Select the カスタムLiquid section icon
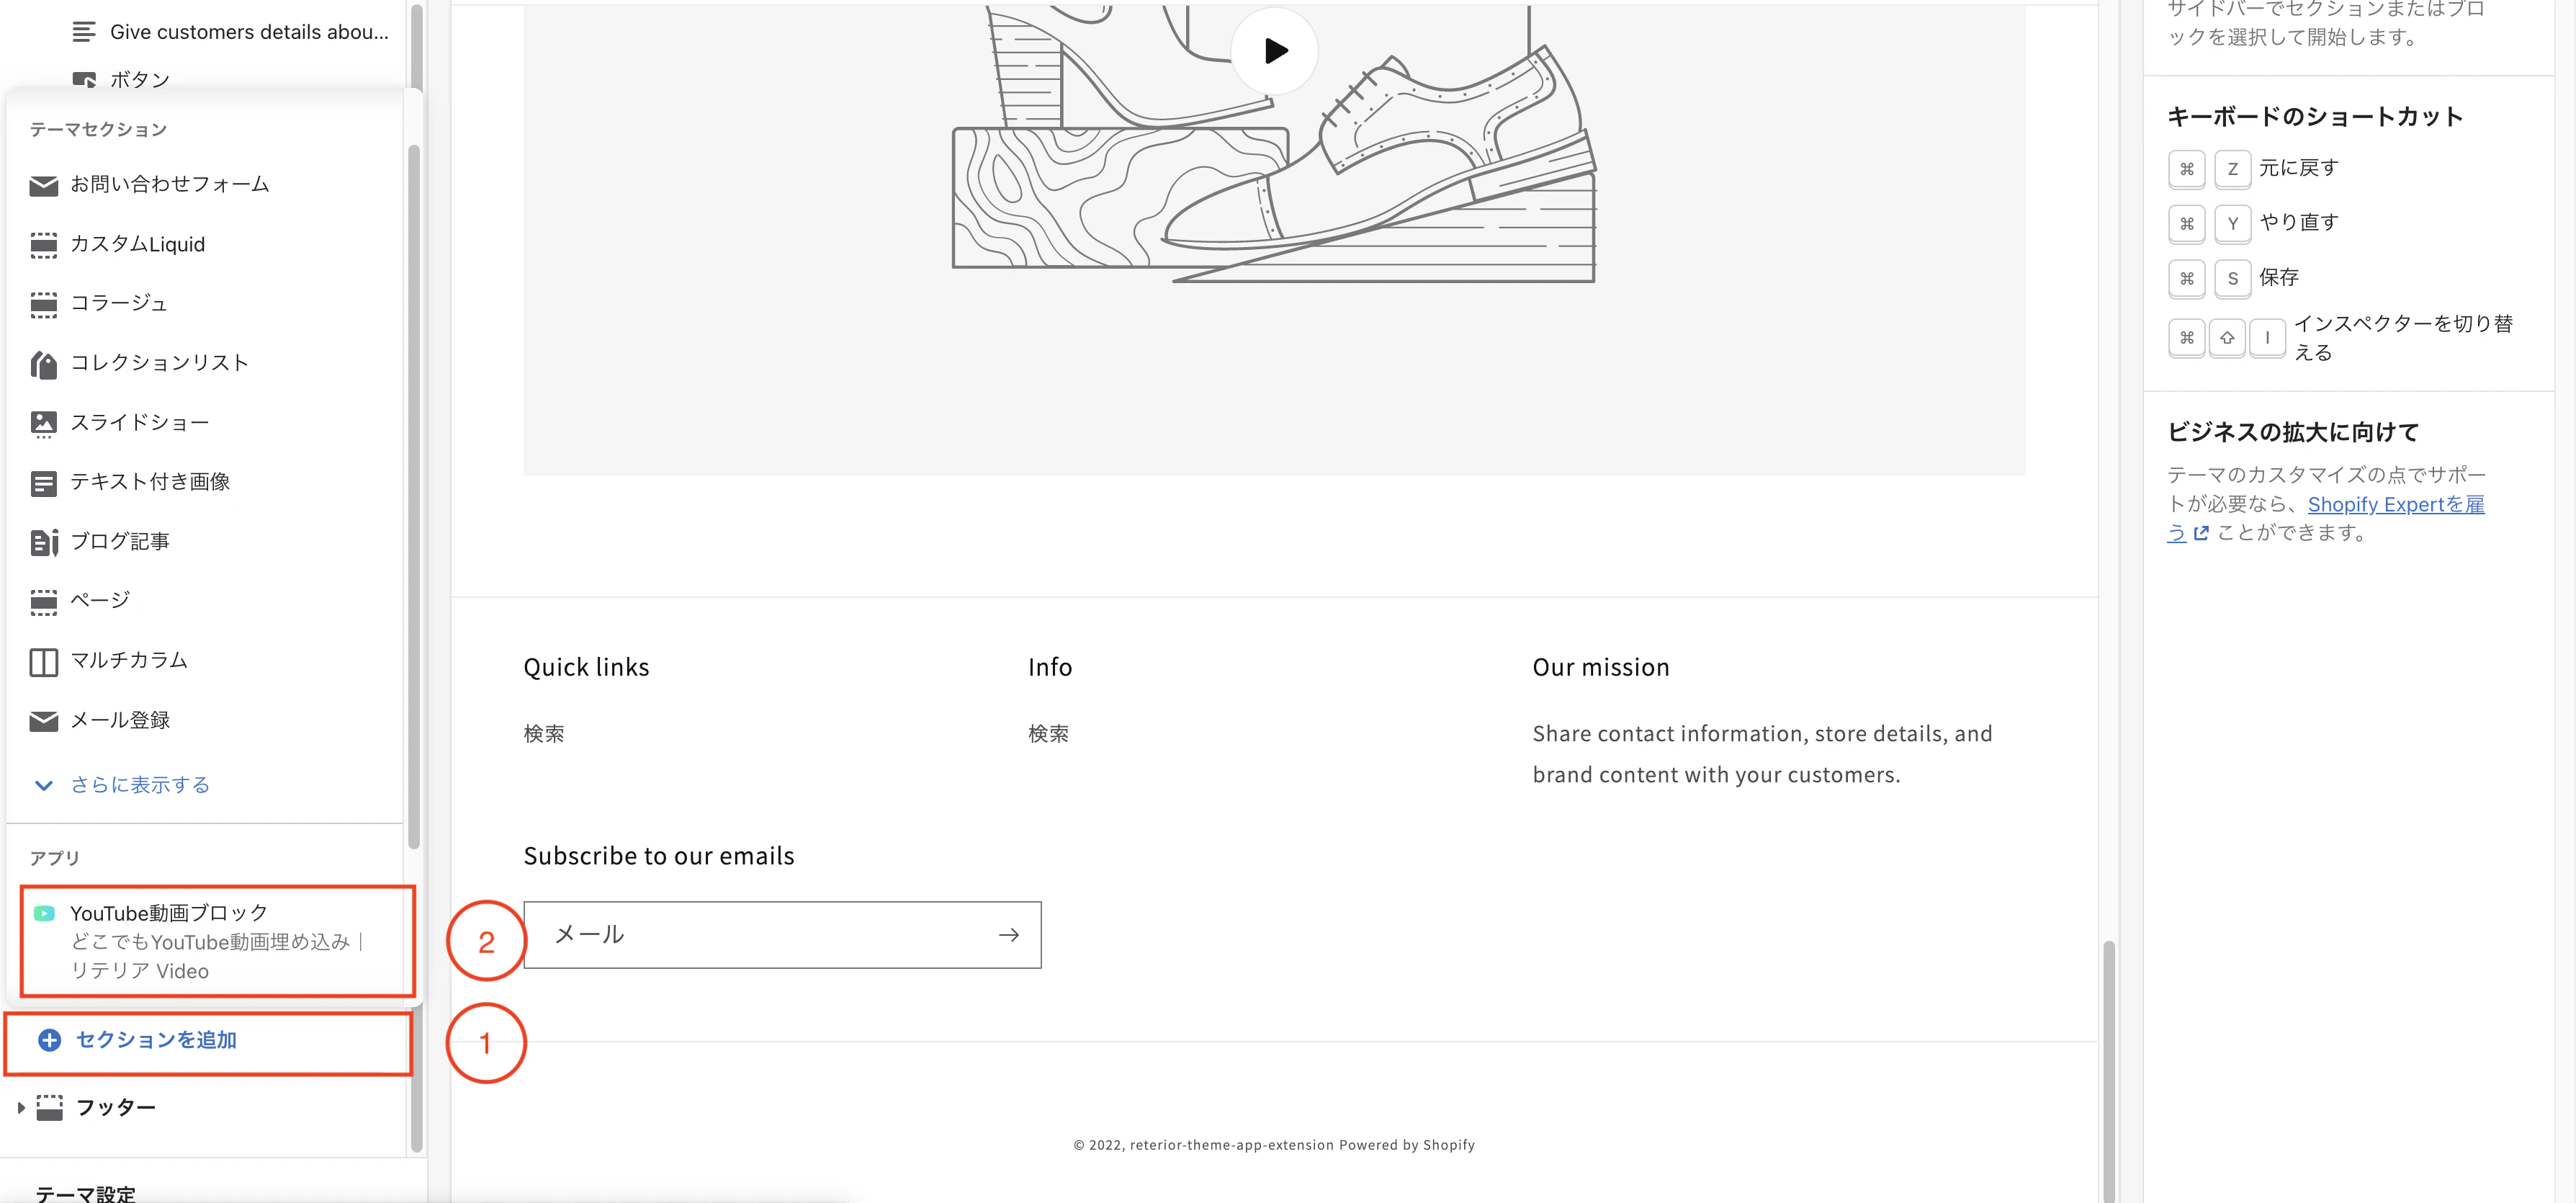This screenshot has width=2576, height=1203. (x=43, y=245)
